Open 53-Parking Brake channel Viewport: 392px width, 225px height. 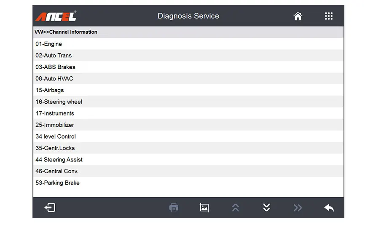click(x=57, y=183)
